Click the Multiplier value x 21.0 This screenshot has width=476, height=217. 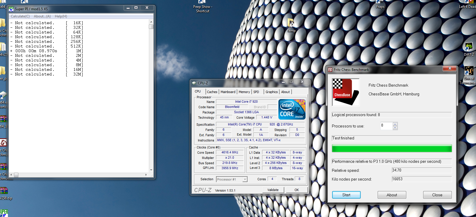point(230,158)
